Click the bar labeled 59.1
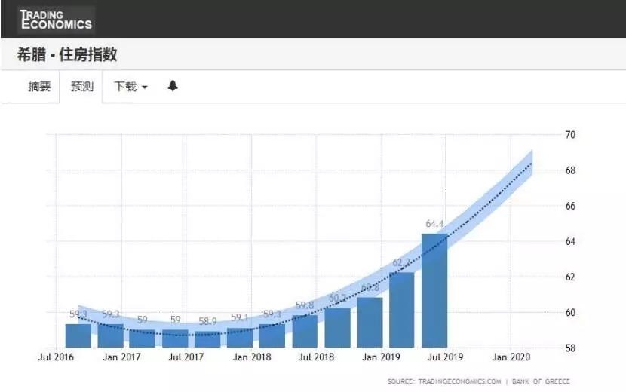The image size is (626, 392). pyautogui.click(x=240, y=337)
